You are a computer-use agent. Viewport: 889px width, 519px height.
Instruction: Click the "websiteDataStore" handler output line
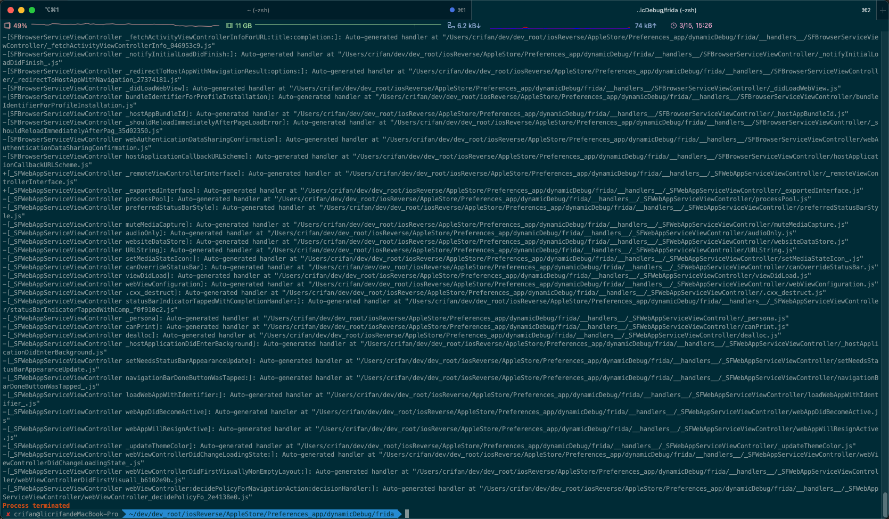pyautogui.click(x=425, y=242)
